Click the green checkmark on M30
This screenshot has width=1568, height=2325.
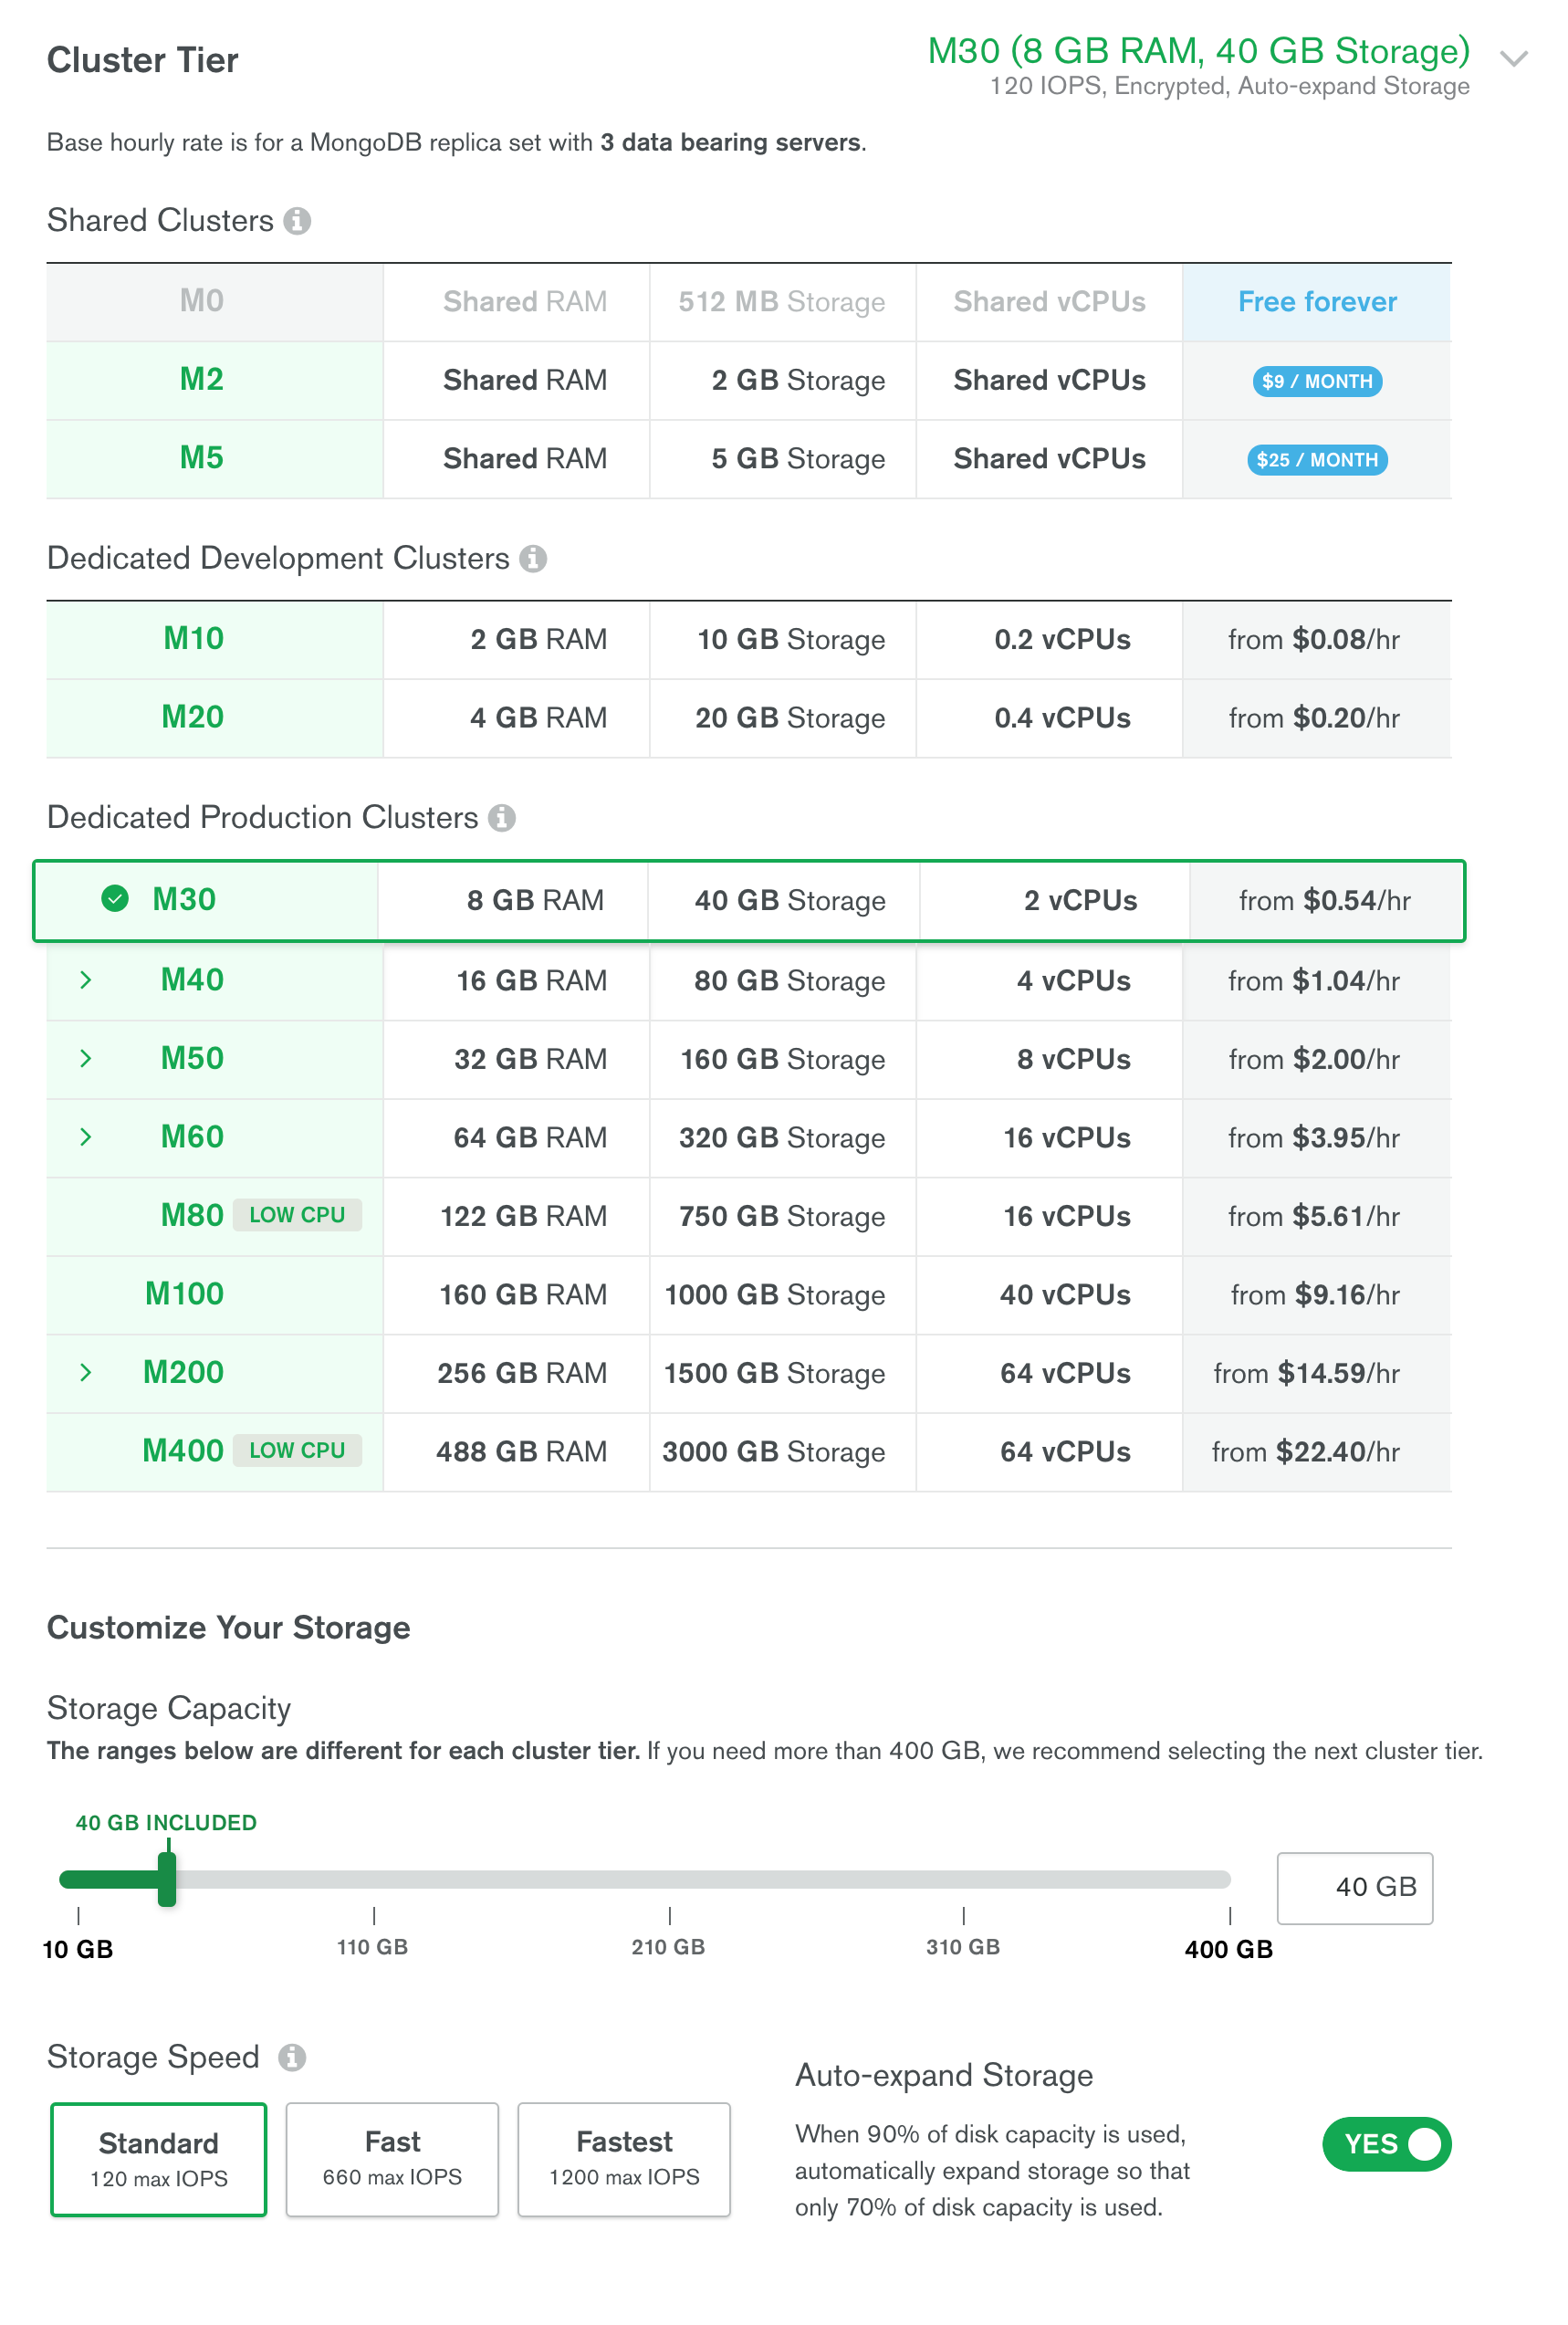115,899
